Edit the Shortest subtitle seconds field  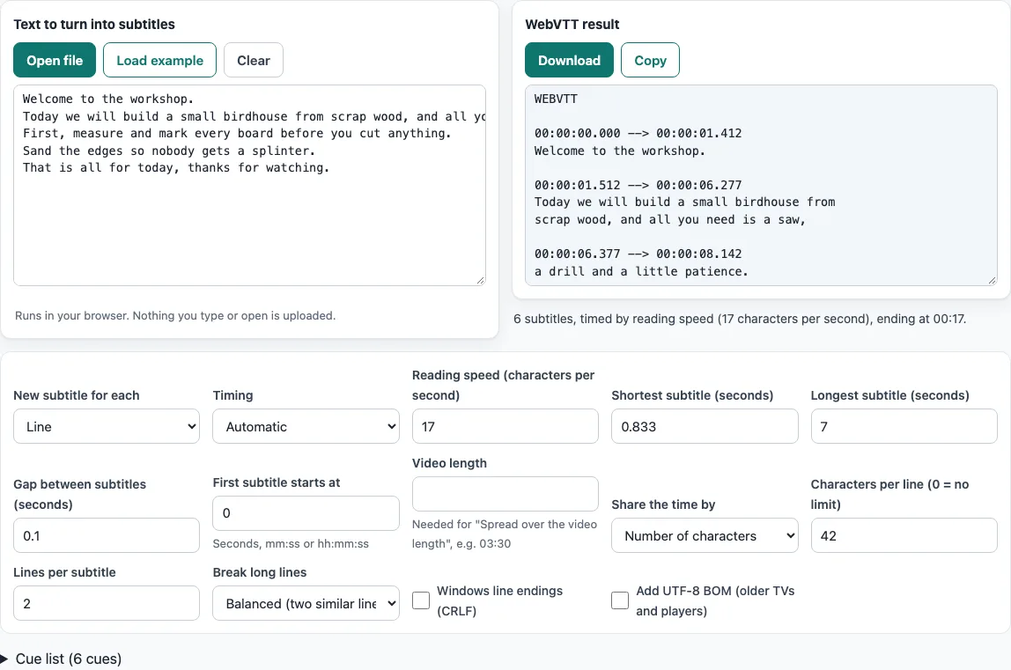click(x=705, y=426)
